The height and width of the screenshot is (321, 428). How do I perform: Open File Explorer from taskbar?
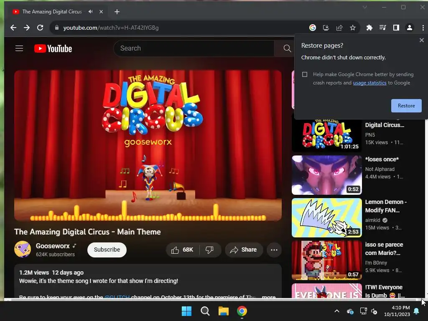(223, 311)
